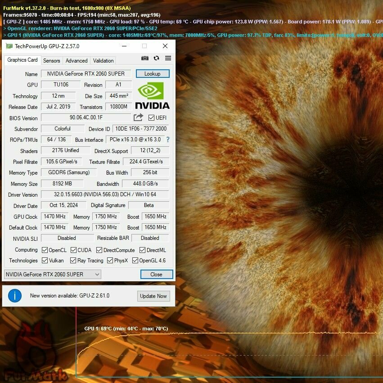The width and height of the screenshot is (383, 383).
Task: Toggle the Ray Tracing checkbox
Action: coord(73,261)
